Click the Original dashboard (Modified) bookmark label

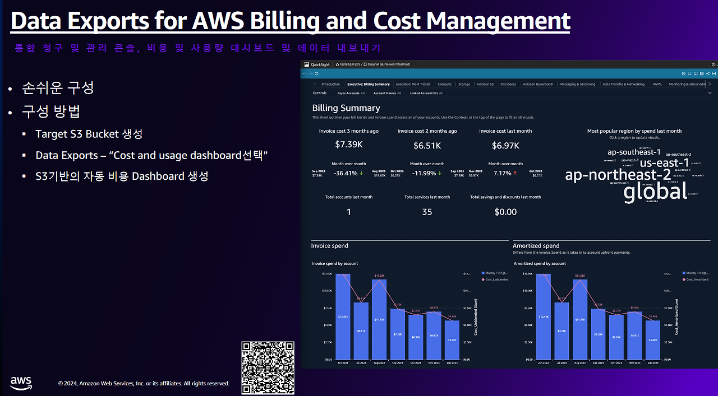coord(389,64)
